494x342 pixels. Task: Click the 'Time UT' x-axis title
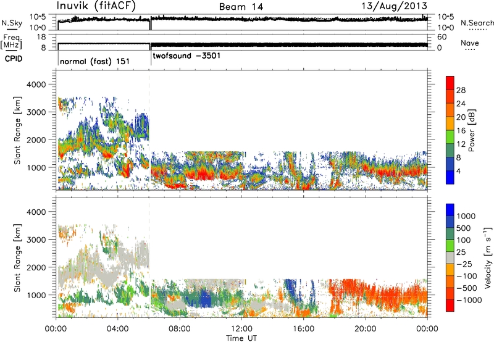(241, 338)
